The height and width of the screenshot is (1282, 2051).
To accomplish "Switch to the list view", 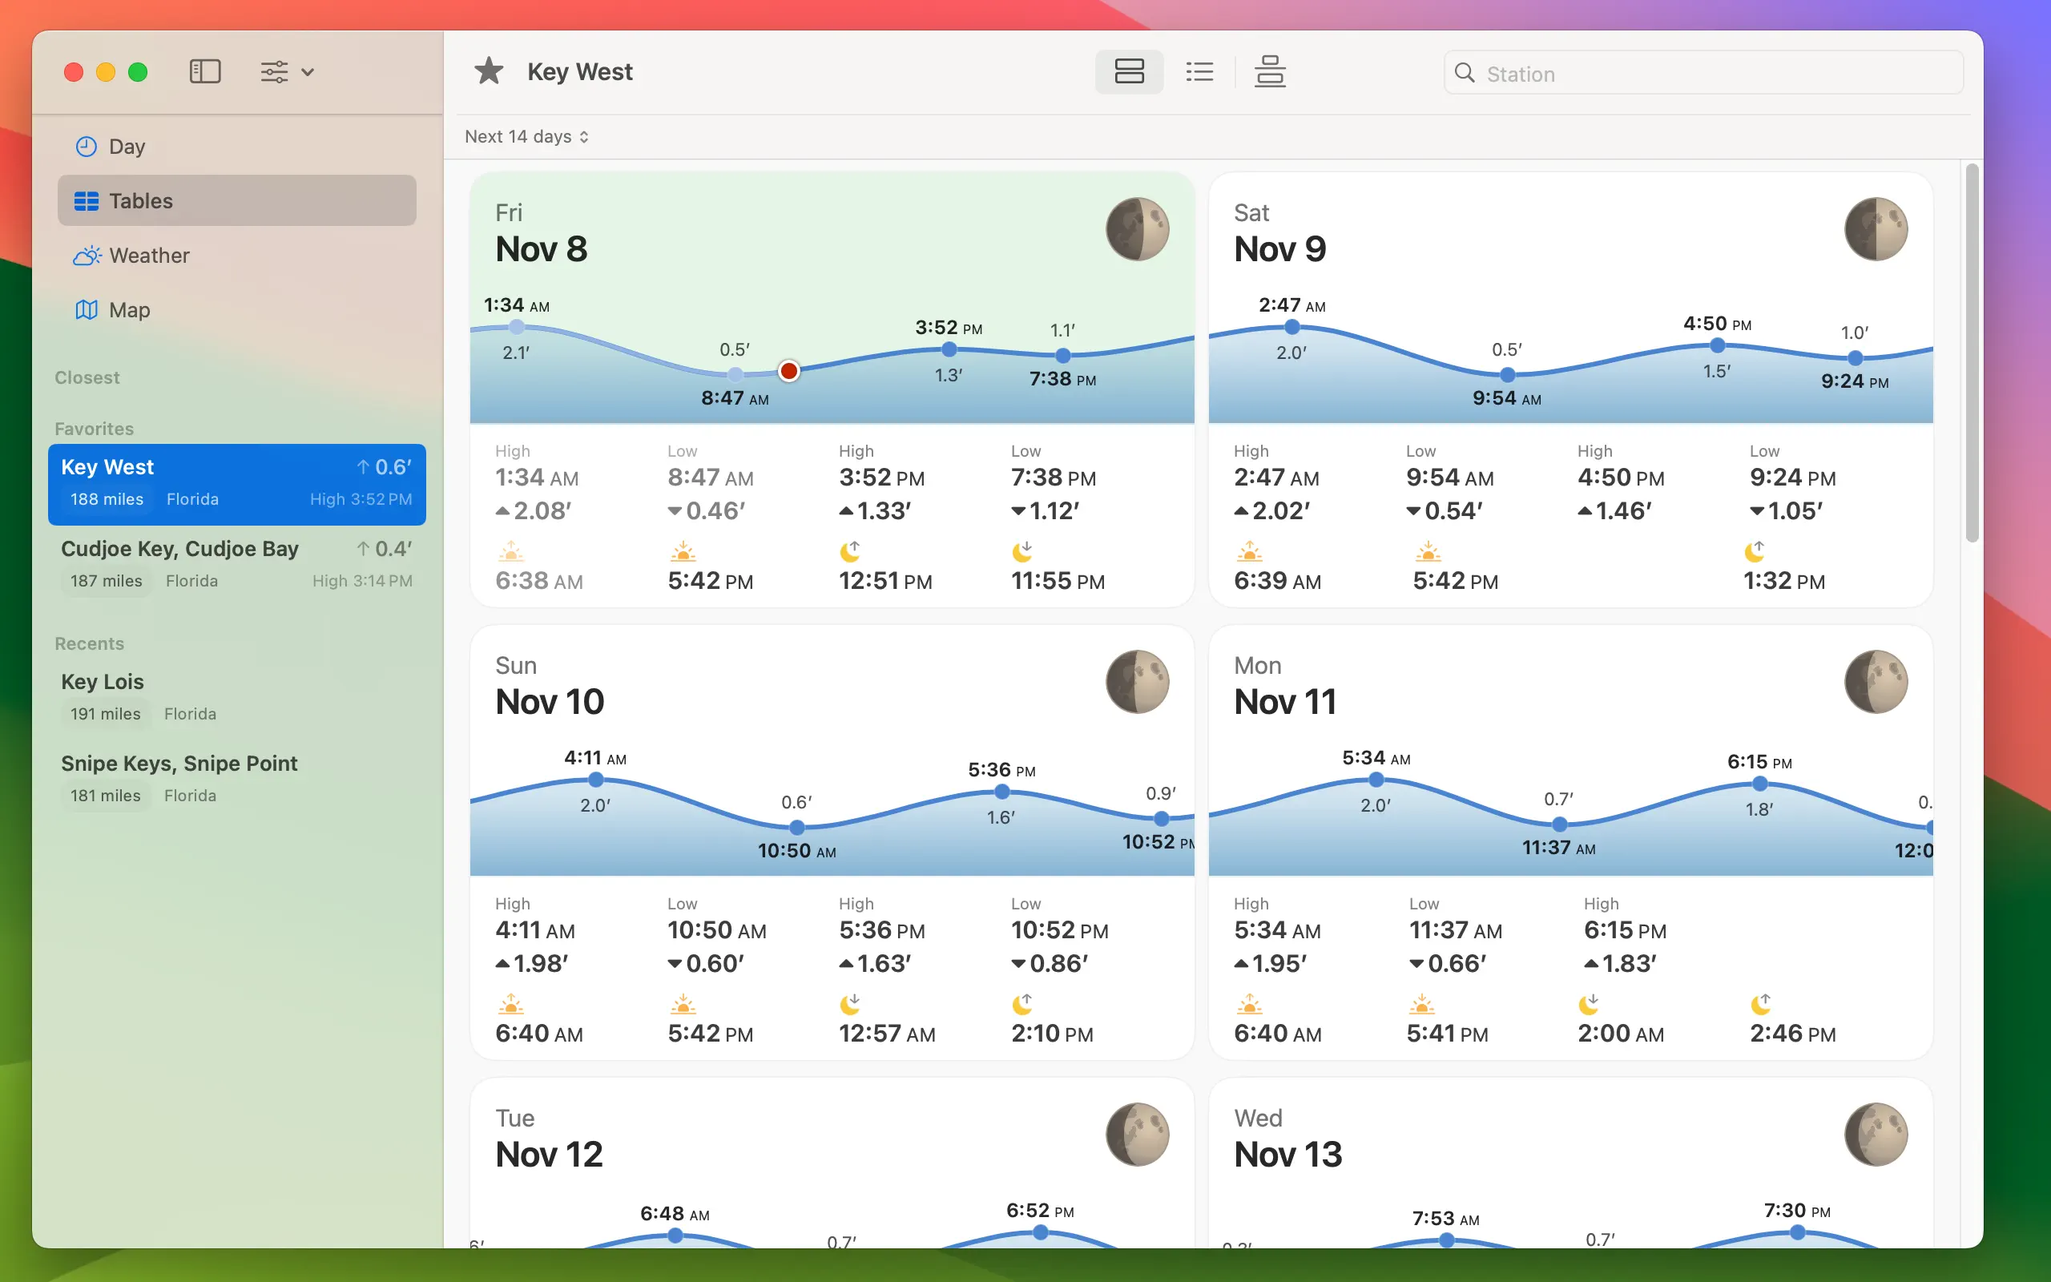I will coord(1199,72).
